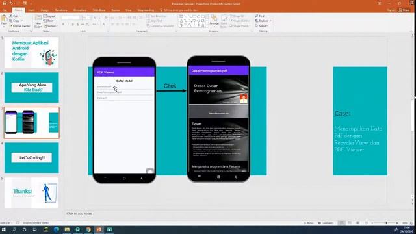Insert a New Slide using the ribbon button
The image size is (416, 234).
(38, 21)
